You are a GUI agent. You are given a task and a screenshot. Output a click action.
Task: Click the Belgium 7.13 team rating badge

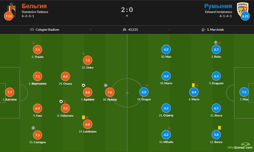point(9,16)
